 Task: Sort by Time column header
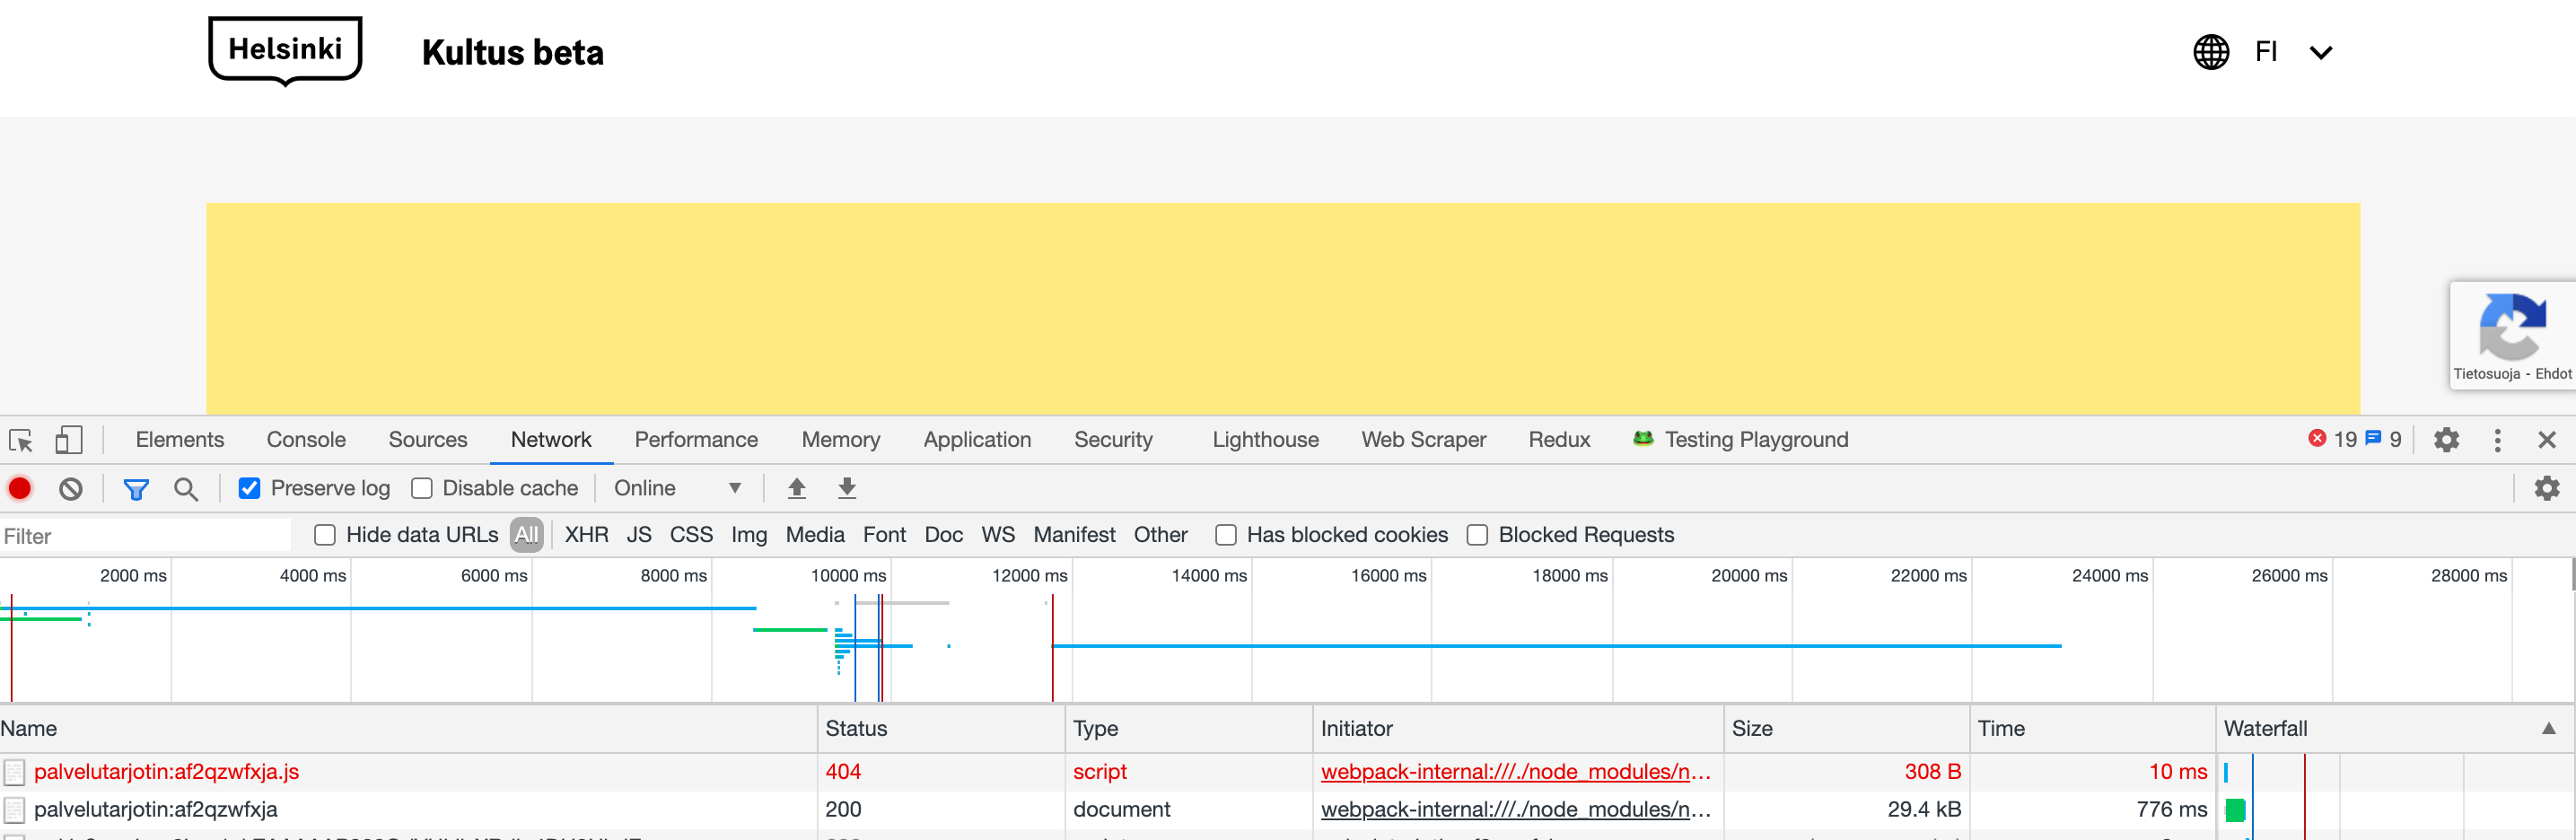[x=2092, y=729]
